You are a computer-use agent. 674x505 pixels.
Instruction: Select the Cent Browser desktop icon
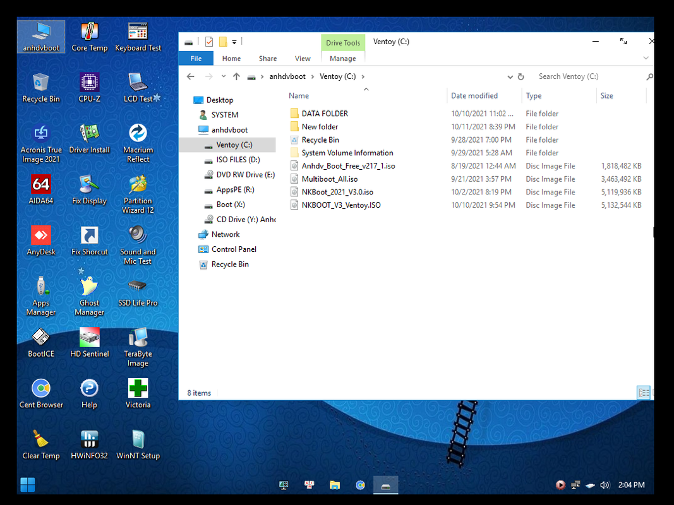41,393
